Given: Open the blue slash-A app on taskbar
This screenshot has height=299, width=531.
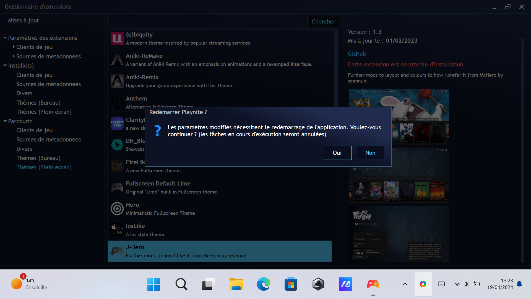Looking at the screenshot, I should (x=346, y=284).
